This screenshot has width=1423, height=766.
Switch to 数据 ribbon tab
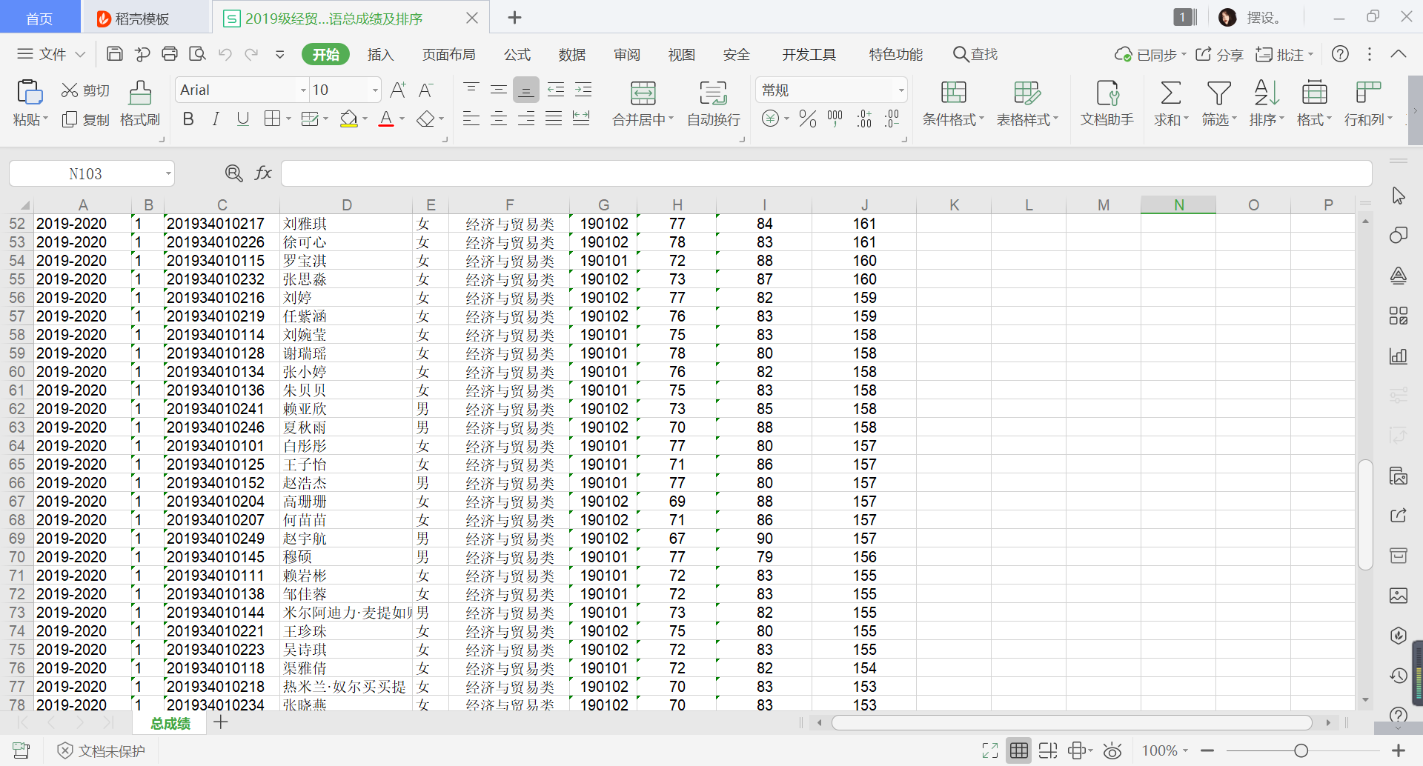pos(572,54)
